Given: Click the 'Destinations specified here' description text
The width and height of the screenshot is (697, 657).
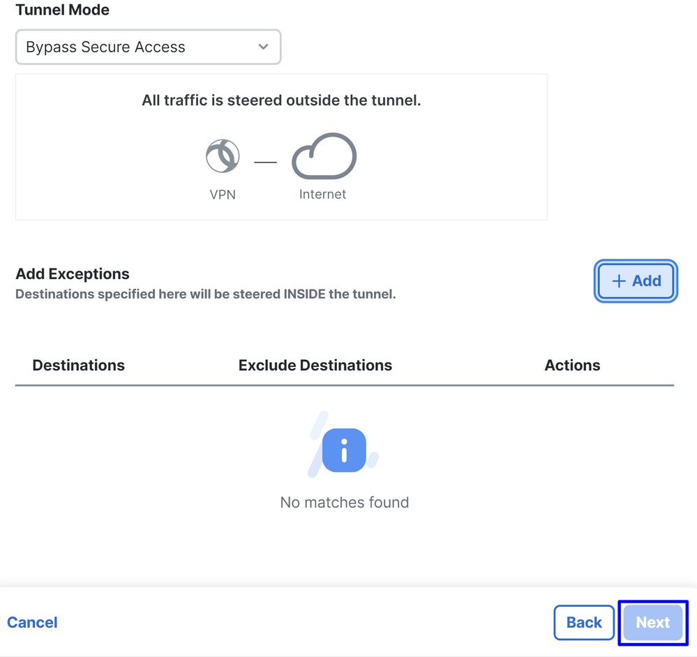Looking at the screenshot, I should point(206,294).
